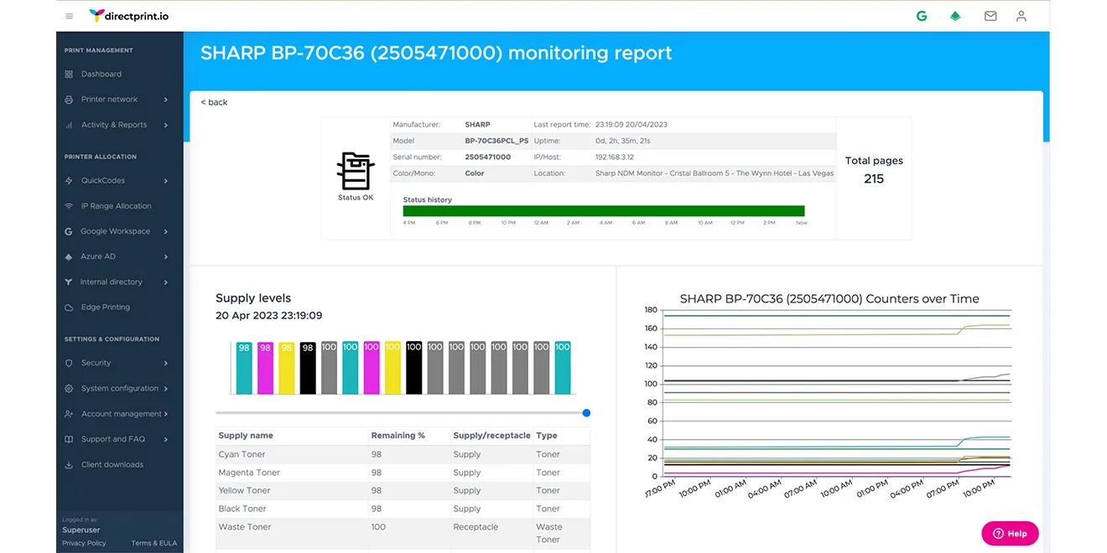Expand the Support and FAQ chevron
The width and height of the screenshot is (1107, 553).
coord(166,439)
